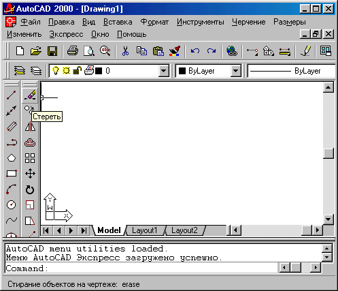Cut with the scissors icon
Screen dimensions: 338x291
125,51
